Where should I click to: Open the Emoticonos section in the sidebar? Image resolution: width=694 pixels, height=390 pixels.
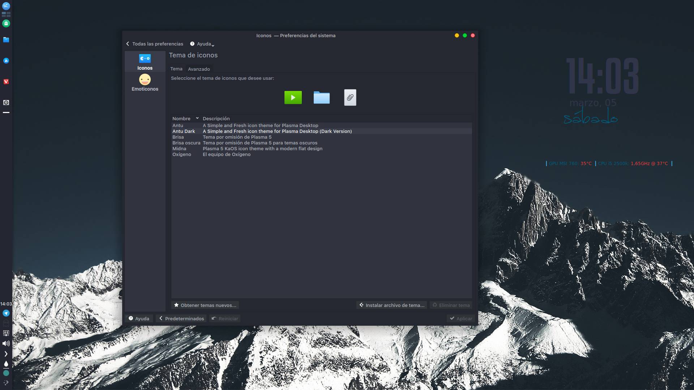pyautogui.click(x=145, y=82)
